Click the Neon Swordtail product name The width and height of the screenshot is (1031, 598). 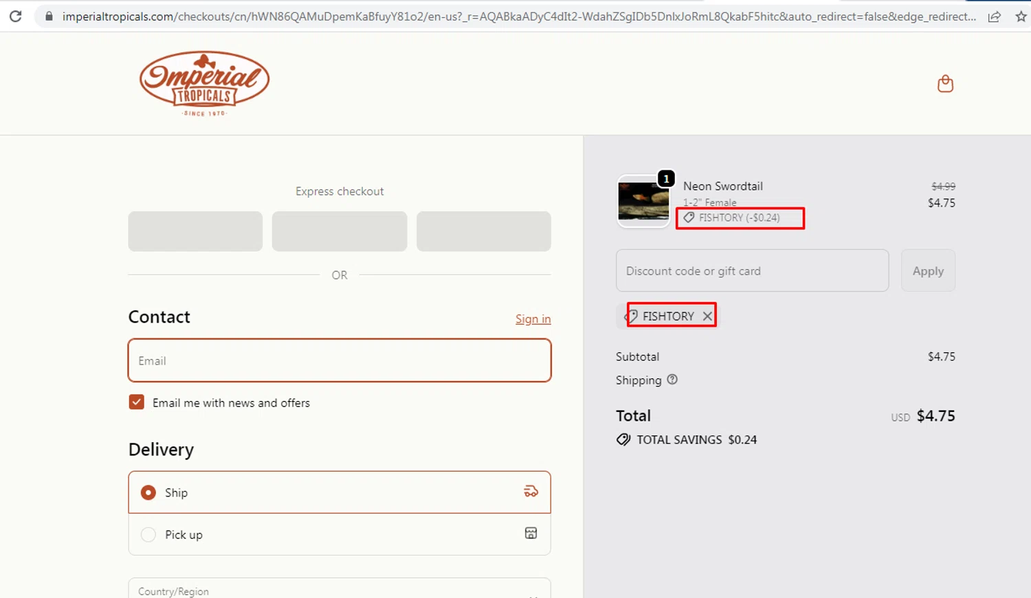[x=723, y=186]
